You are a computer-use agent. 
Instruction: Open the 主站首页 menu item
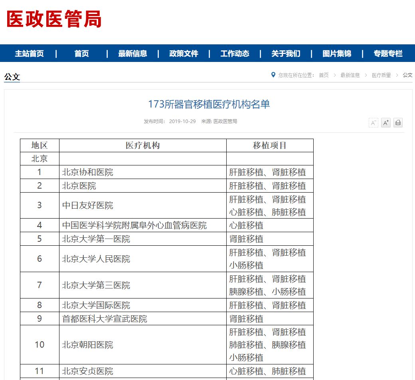(x=30, y=54)
